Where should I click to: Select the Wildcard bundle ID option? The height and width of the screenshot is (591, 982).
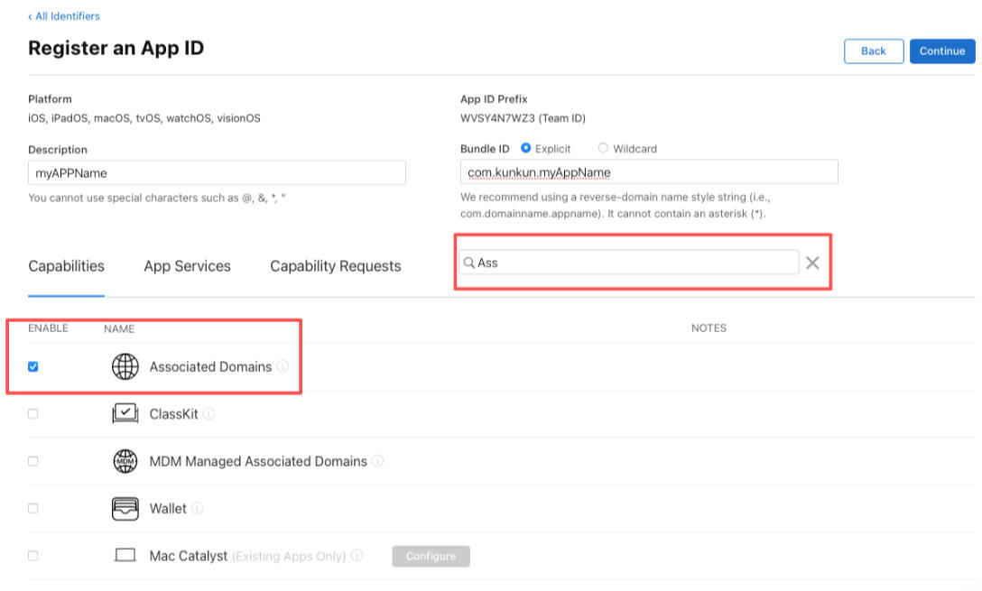click(x=603, y=148)
